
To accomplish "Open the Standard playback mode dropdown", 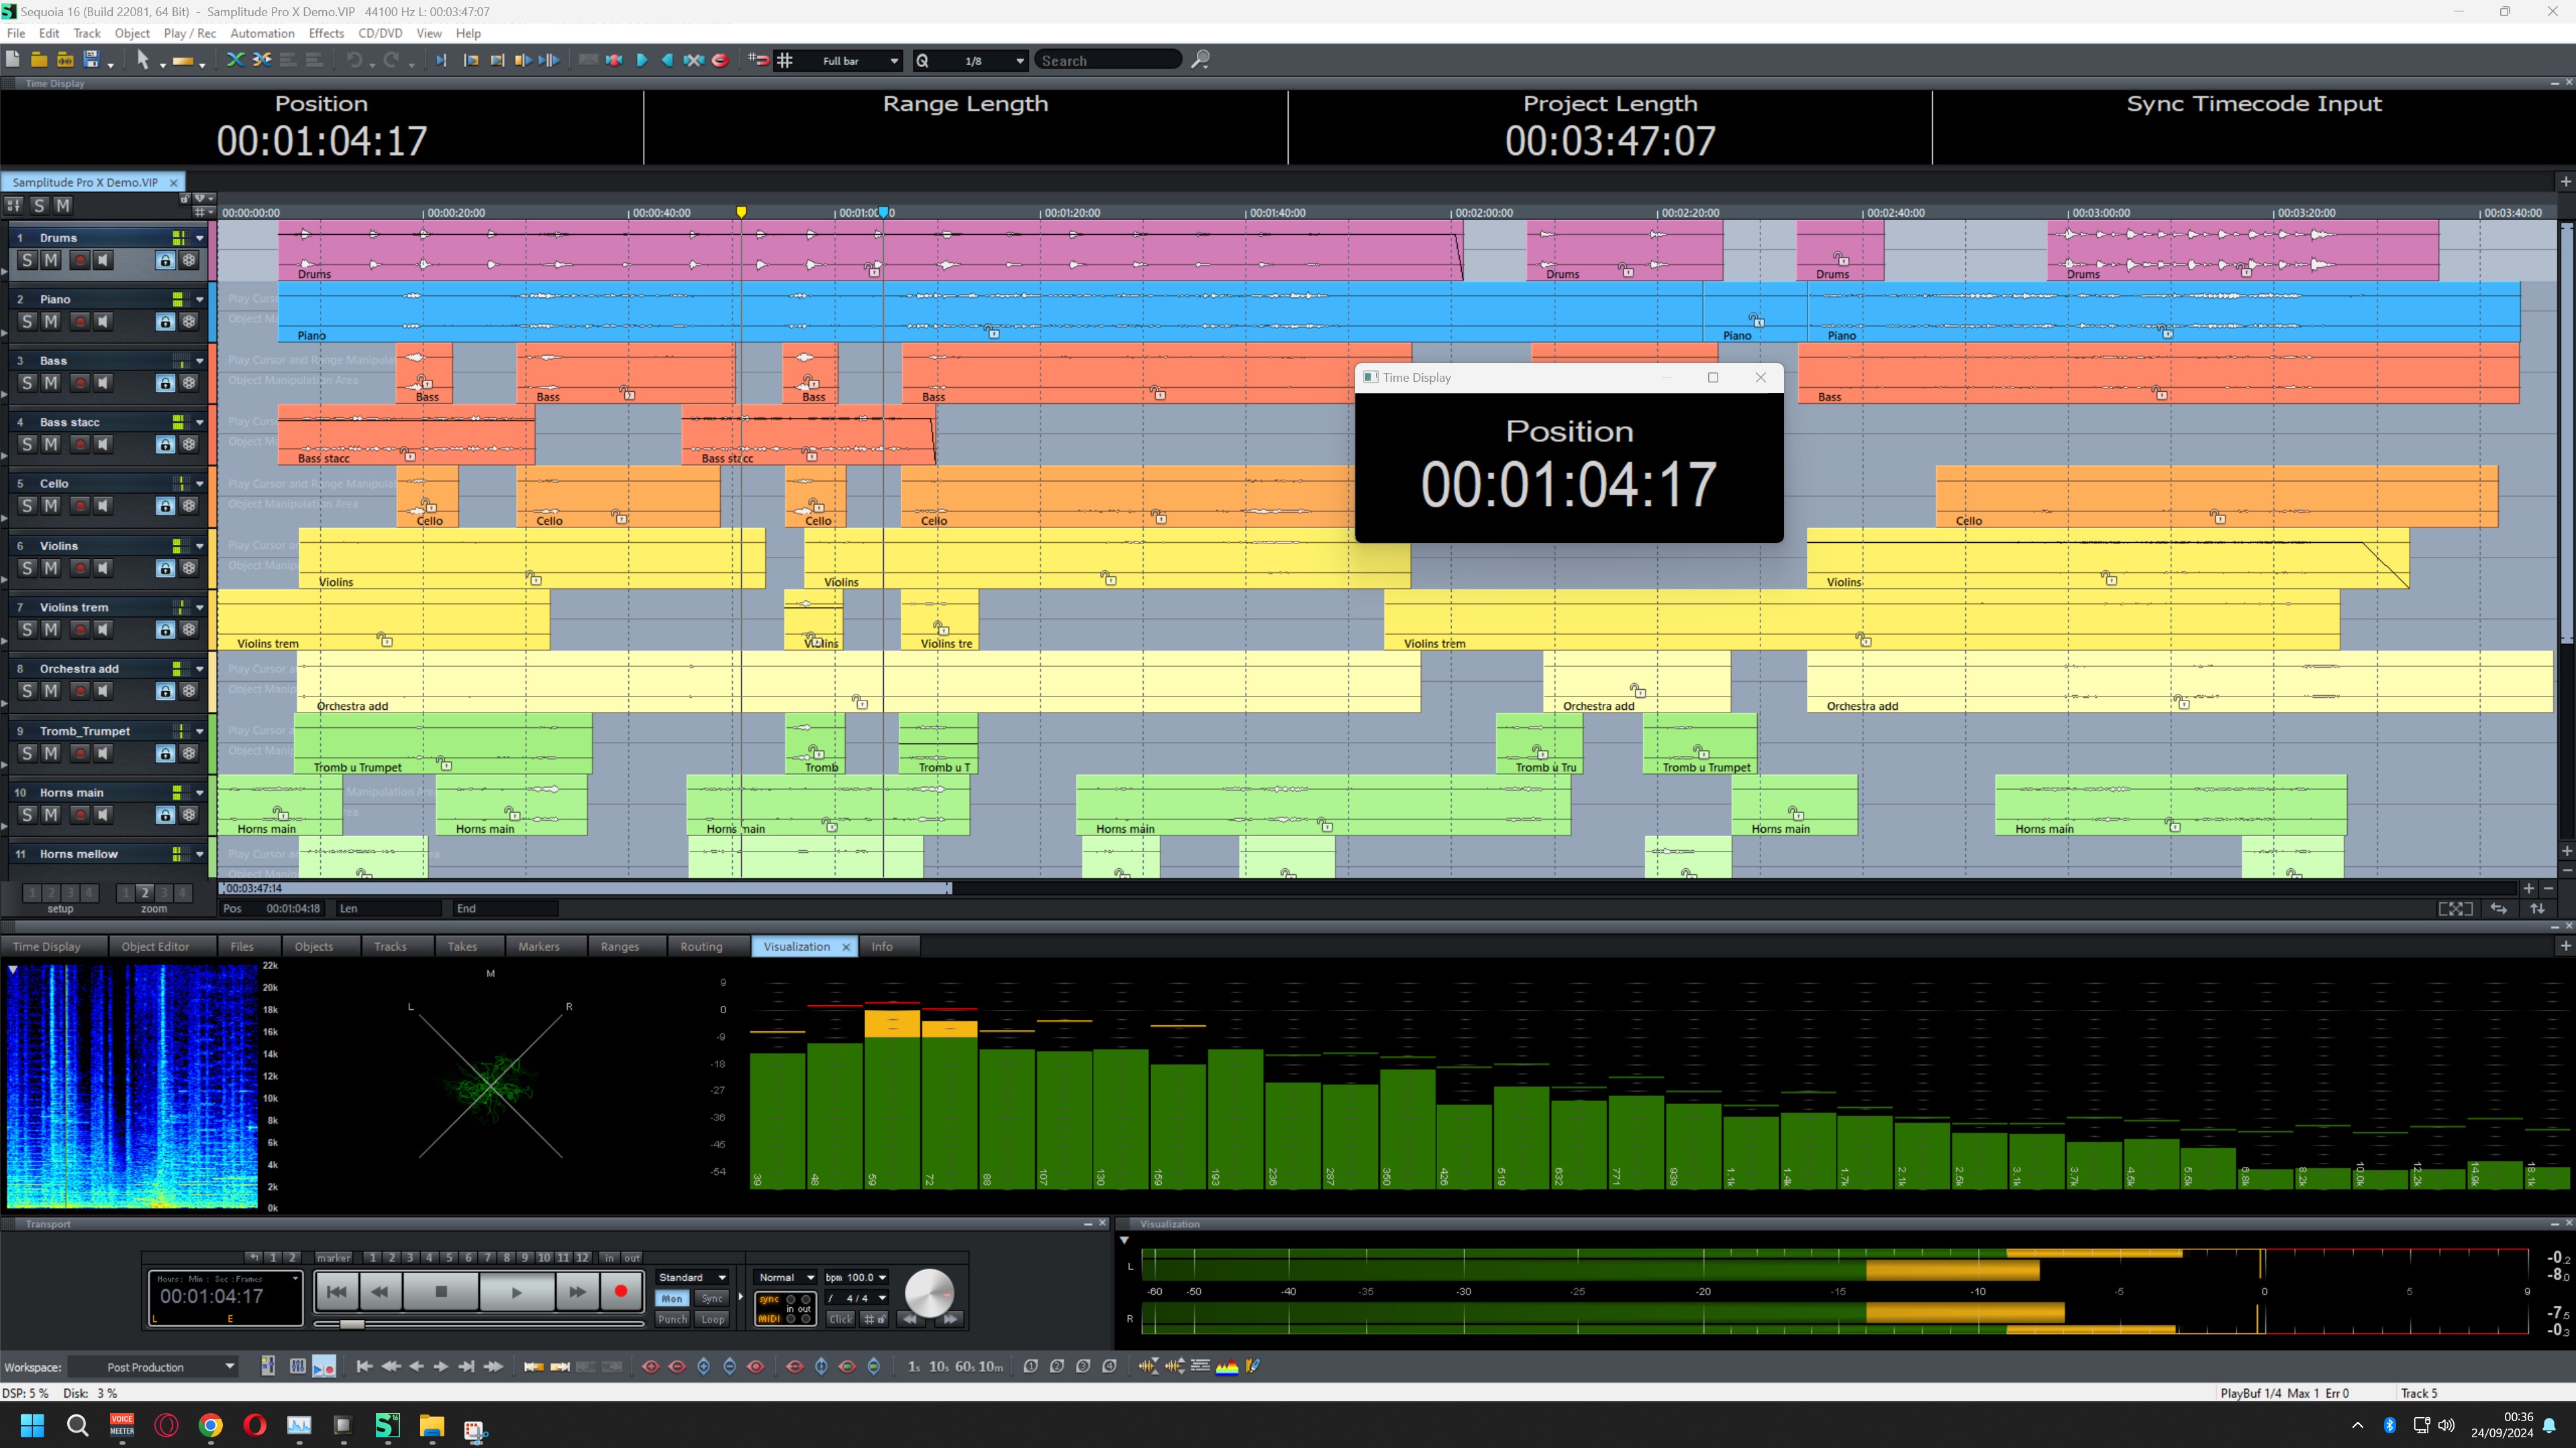I will [692, 1277].
